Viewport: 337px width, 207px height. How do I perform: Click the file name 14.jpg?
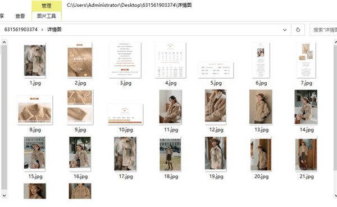(307, 130)
